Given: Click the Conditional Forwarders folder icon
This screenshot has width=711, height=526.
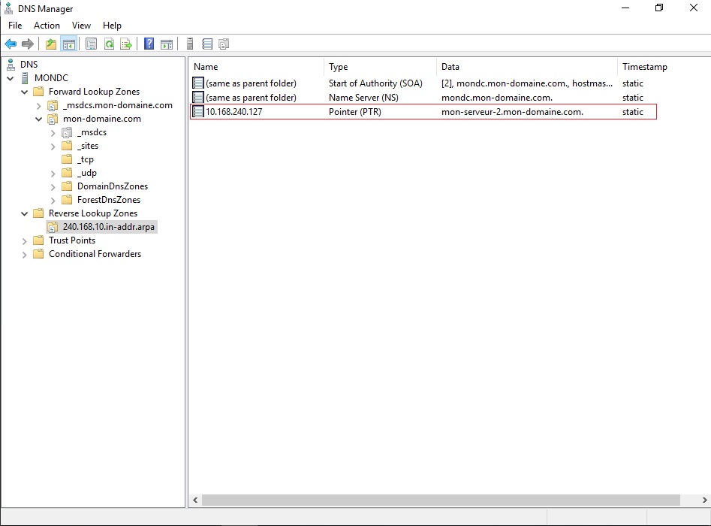Looking at the screenshot, I should tap(39, 254).
